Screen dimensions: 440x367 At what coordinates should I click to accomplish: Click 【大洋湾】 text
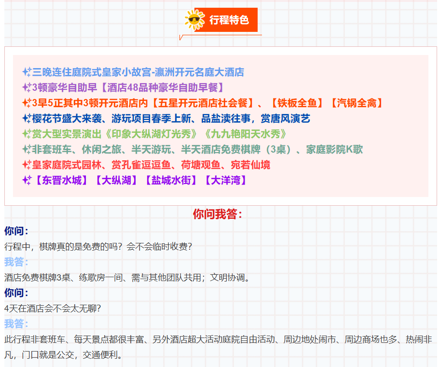[x=226, y=180]
